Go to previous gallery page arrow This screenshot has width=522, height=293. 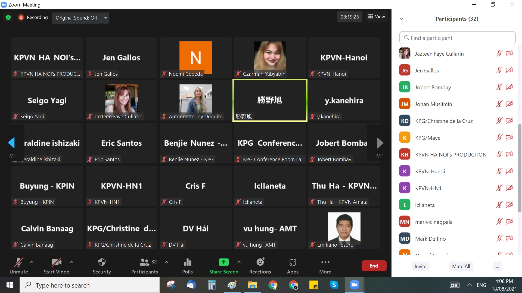point(11,143)
